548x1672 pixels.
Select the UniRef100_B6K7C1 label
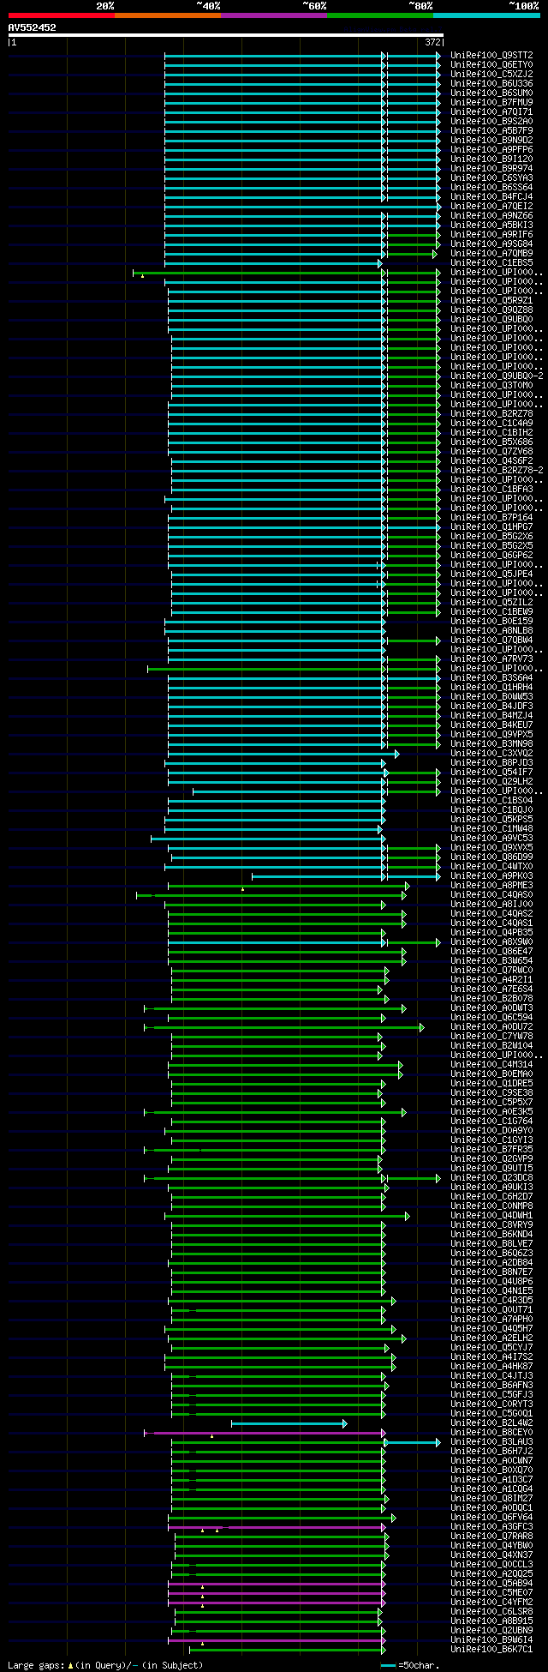491,1649
